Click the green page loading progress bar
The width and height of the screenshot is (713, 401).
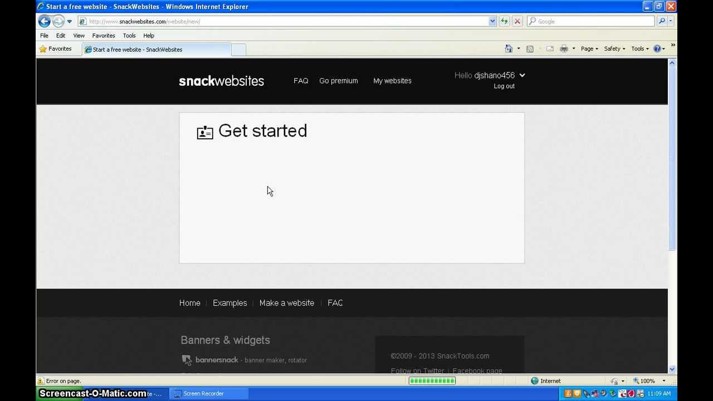click(x=432, y=381)
